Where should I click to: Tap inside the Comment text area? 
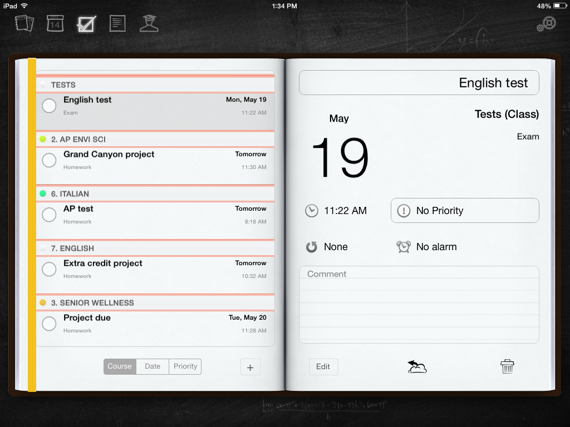click(x=419, y=309)
